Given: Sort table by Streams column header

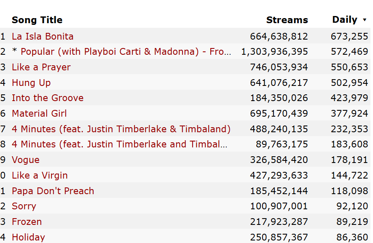Looking at the screenshot, I should pos(287,20).
